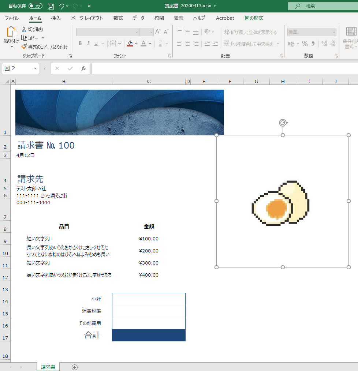The image size is (358, 371).
Task: Toggle wrap text (折り返して全体を表示する)
Action: point(250,32)
